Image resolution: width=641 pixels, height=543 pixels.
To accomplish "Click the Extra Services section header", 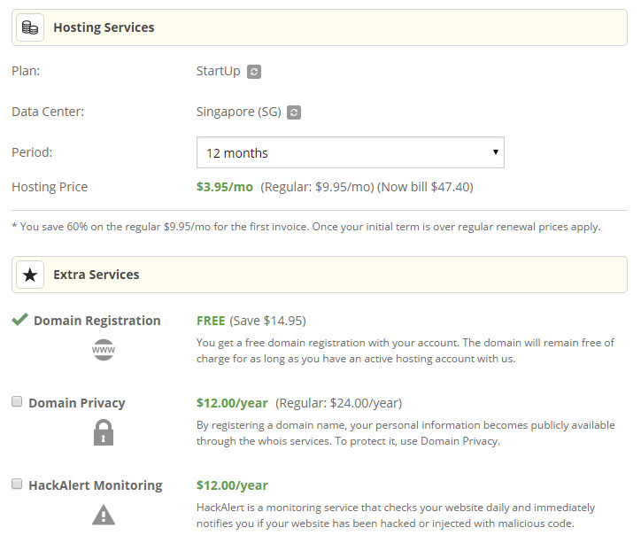I will tap(96, 275).
